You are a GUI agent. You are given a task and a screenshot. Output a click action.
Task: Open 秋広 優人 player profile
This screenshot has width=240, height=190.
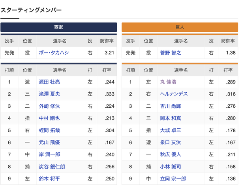[171, 154]
